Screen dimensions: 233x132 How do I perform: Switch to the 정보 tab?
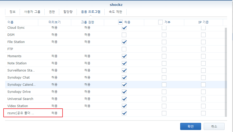(x=13, y=12)
